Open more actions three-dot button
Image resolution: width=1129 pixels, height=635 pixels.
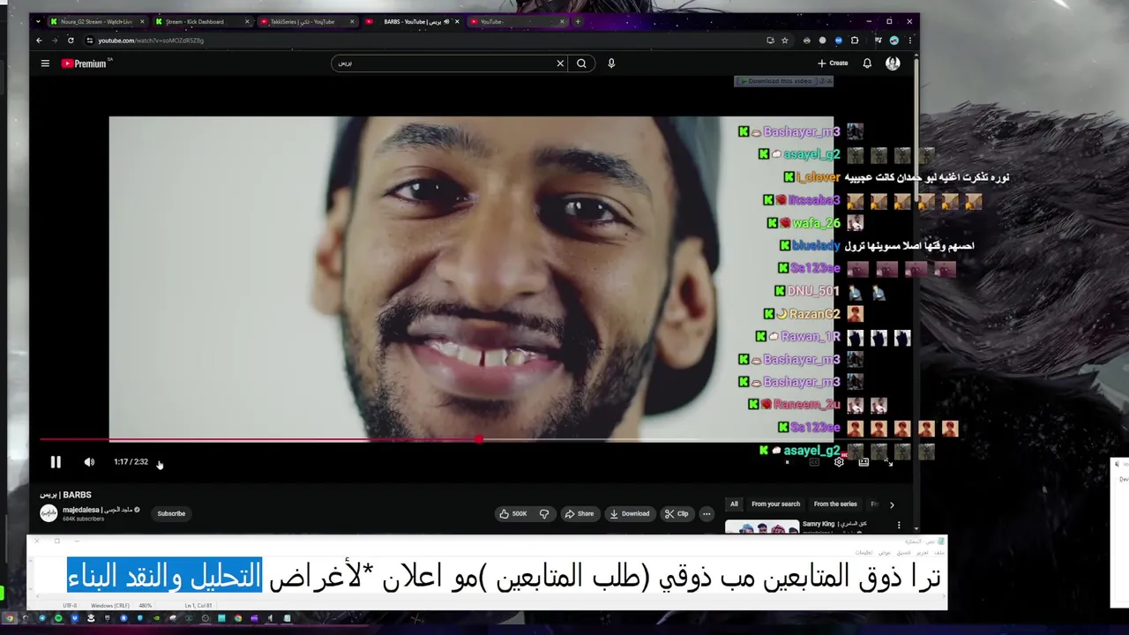tap(707, 513)
